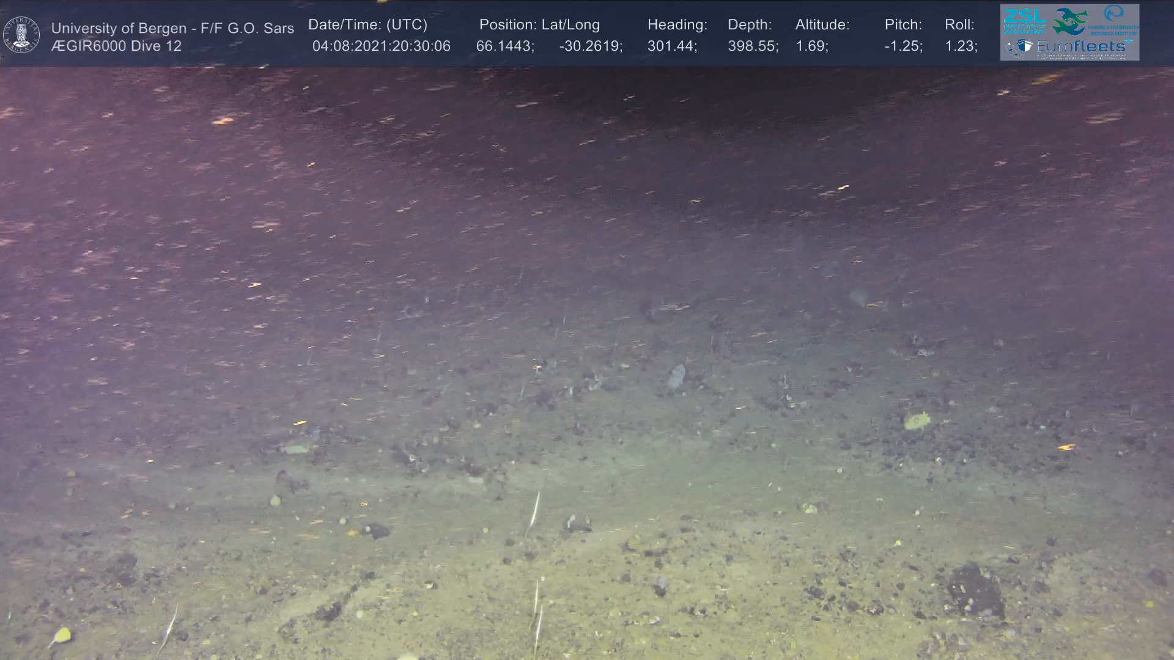This screenshot has height=660, width=1174.
Task: Click the timestamp value 04:08:2021:20:30:06
Action: click(x=381, y=46)
